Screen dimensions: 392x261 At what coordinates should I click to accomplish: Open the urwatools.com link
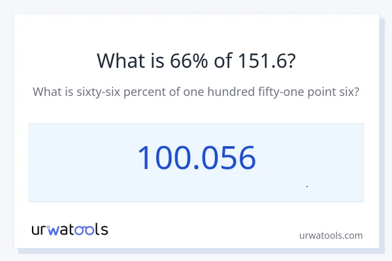(x=331, y=236)
